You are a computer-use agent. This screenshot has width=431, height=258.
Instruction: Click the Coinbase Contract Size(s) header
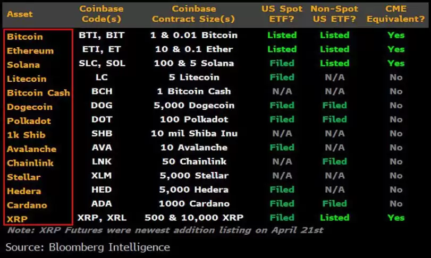[x=194, y=14]
